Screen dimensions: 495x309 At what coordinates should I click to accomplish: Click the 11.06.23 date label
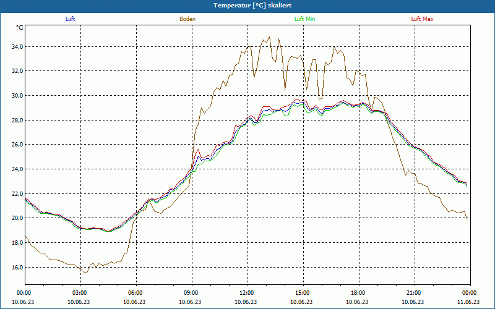pos(468,302)
